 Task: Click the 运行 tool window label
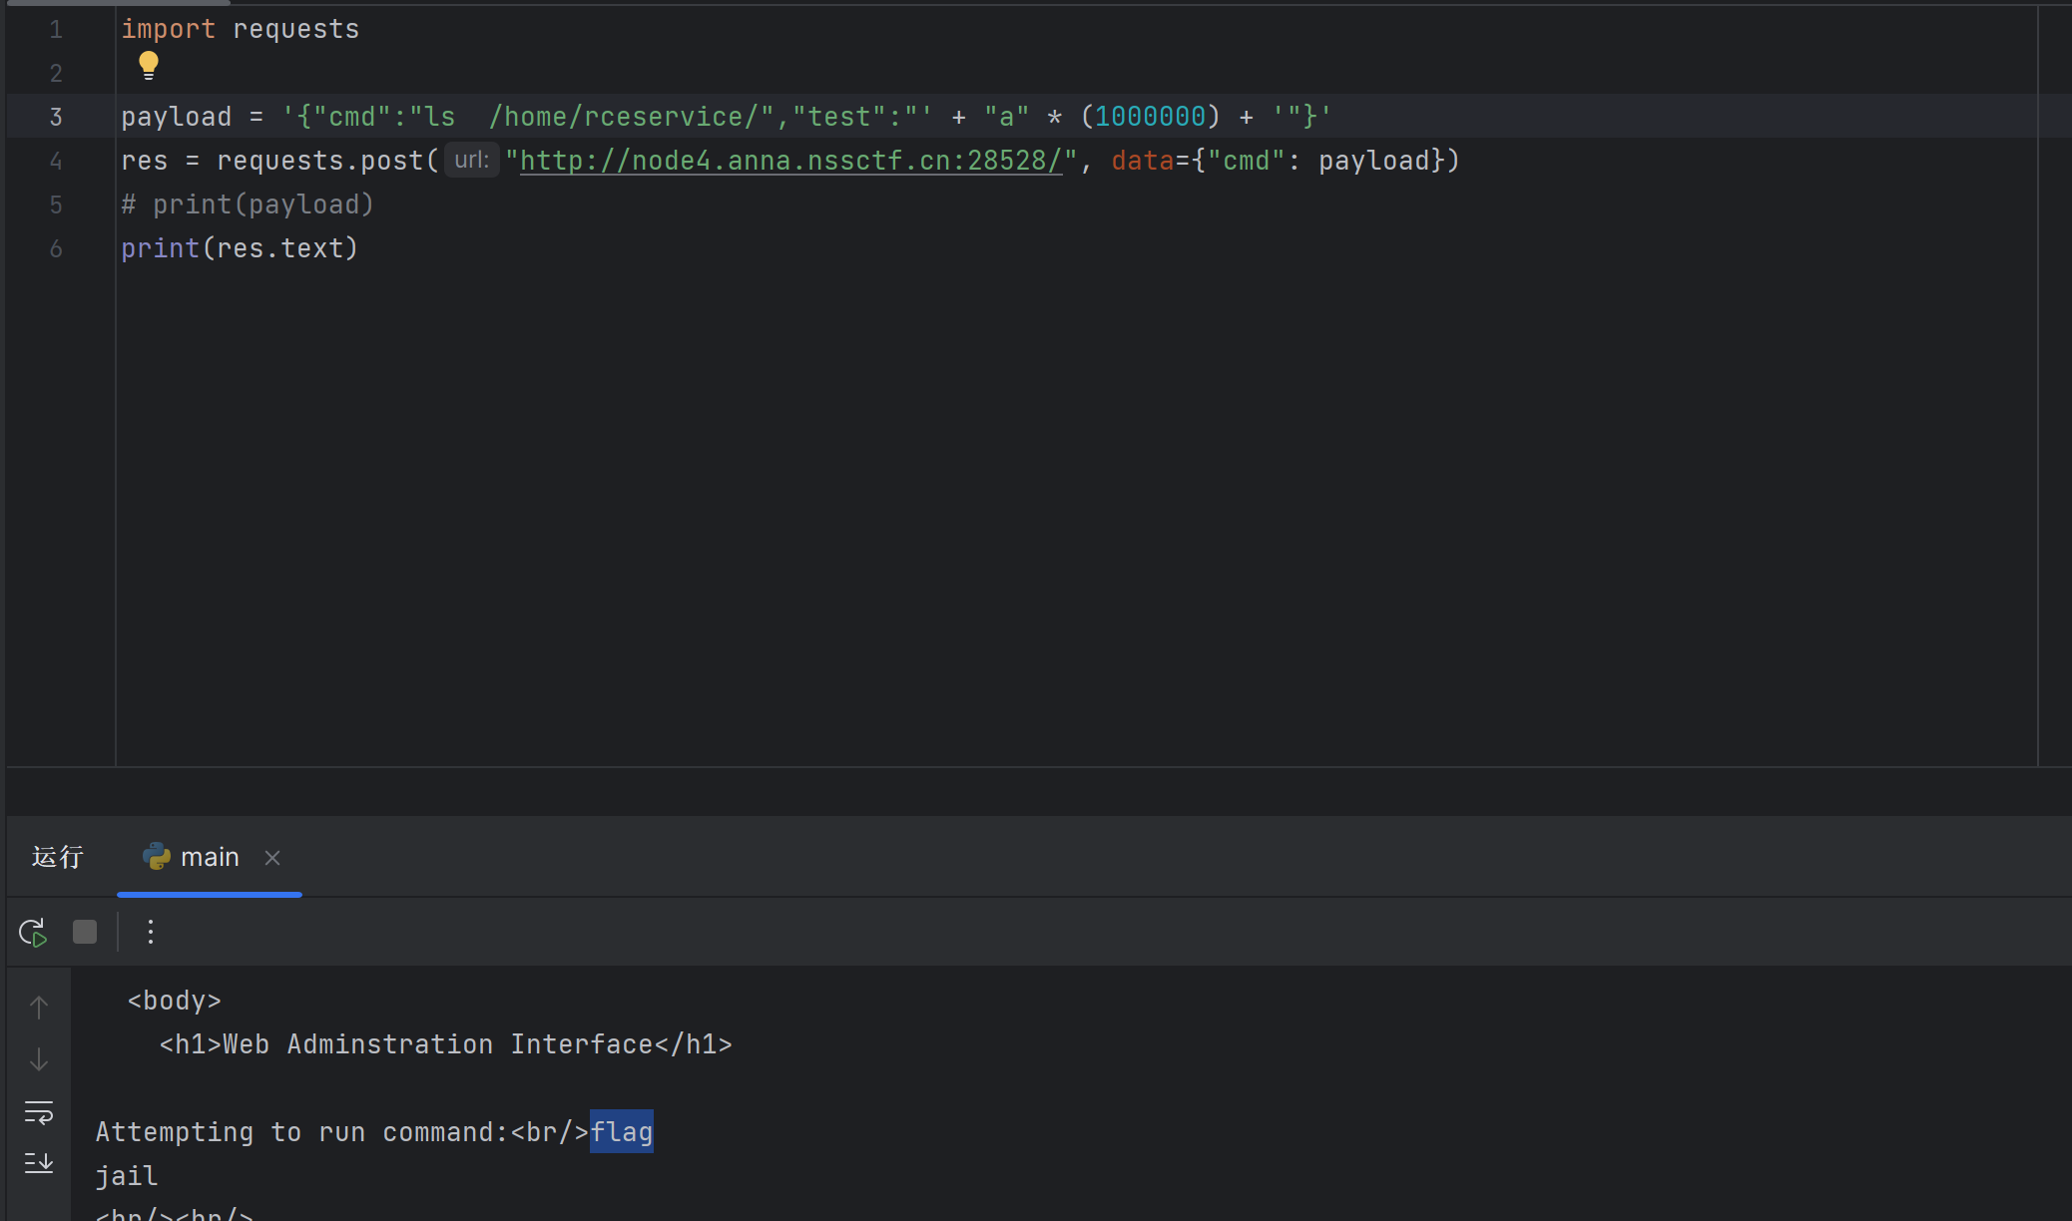point(58,858)
